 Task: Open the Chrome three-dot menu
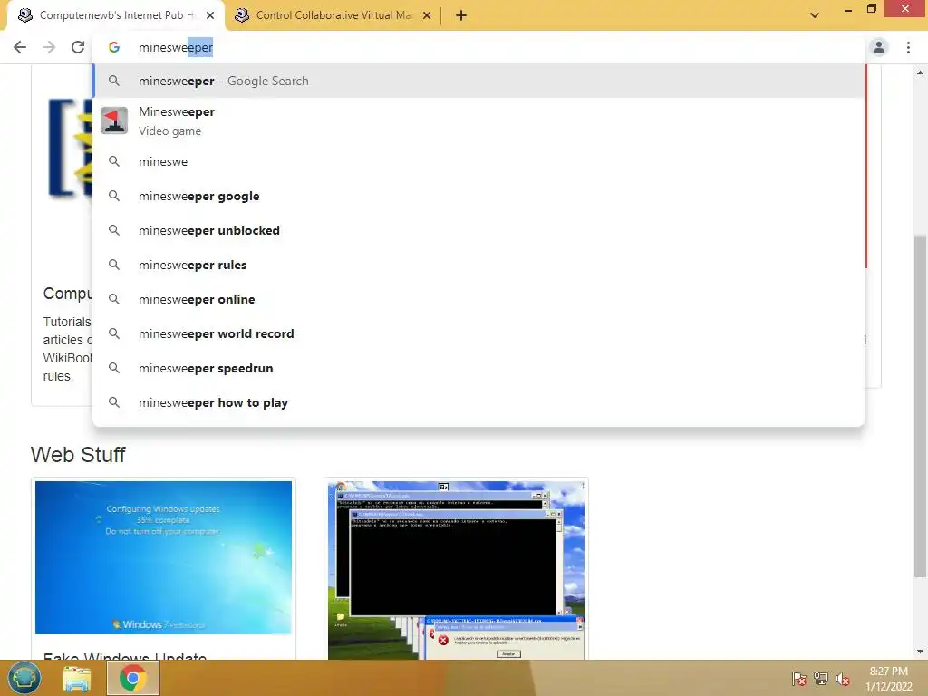tap(908, 47)
